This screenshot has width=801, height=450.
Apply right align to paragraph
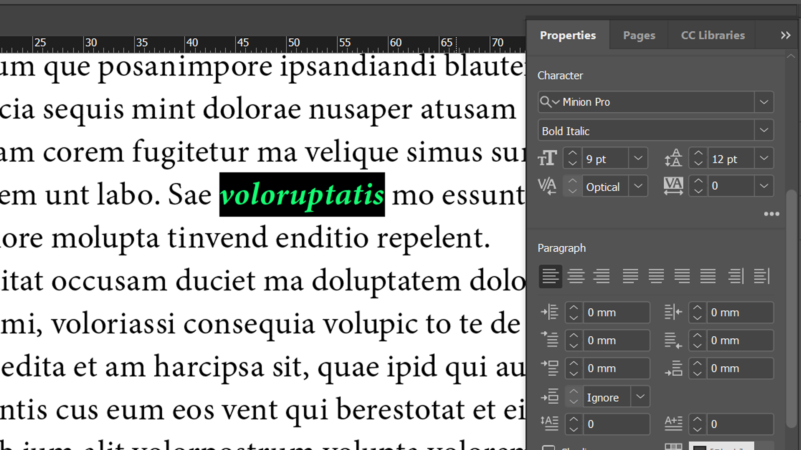[602, 276]
